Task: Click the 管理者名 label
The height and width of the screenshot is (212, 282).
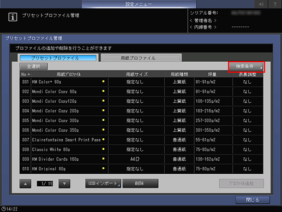Action: tap(203, 20)
